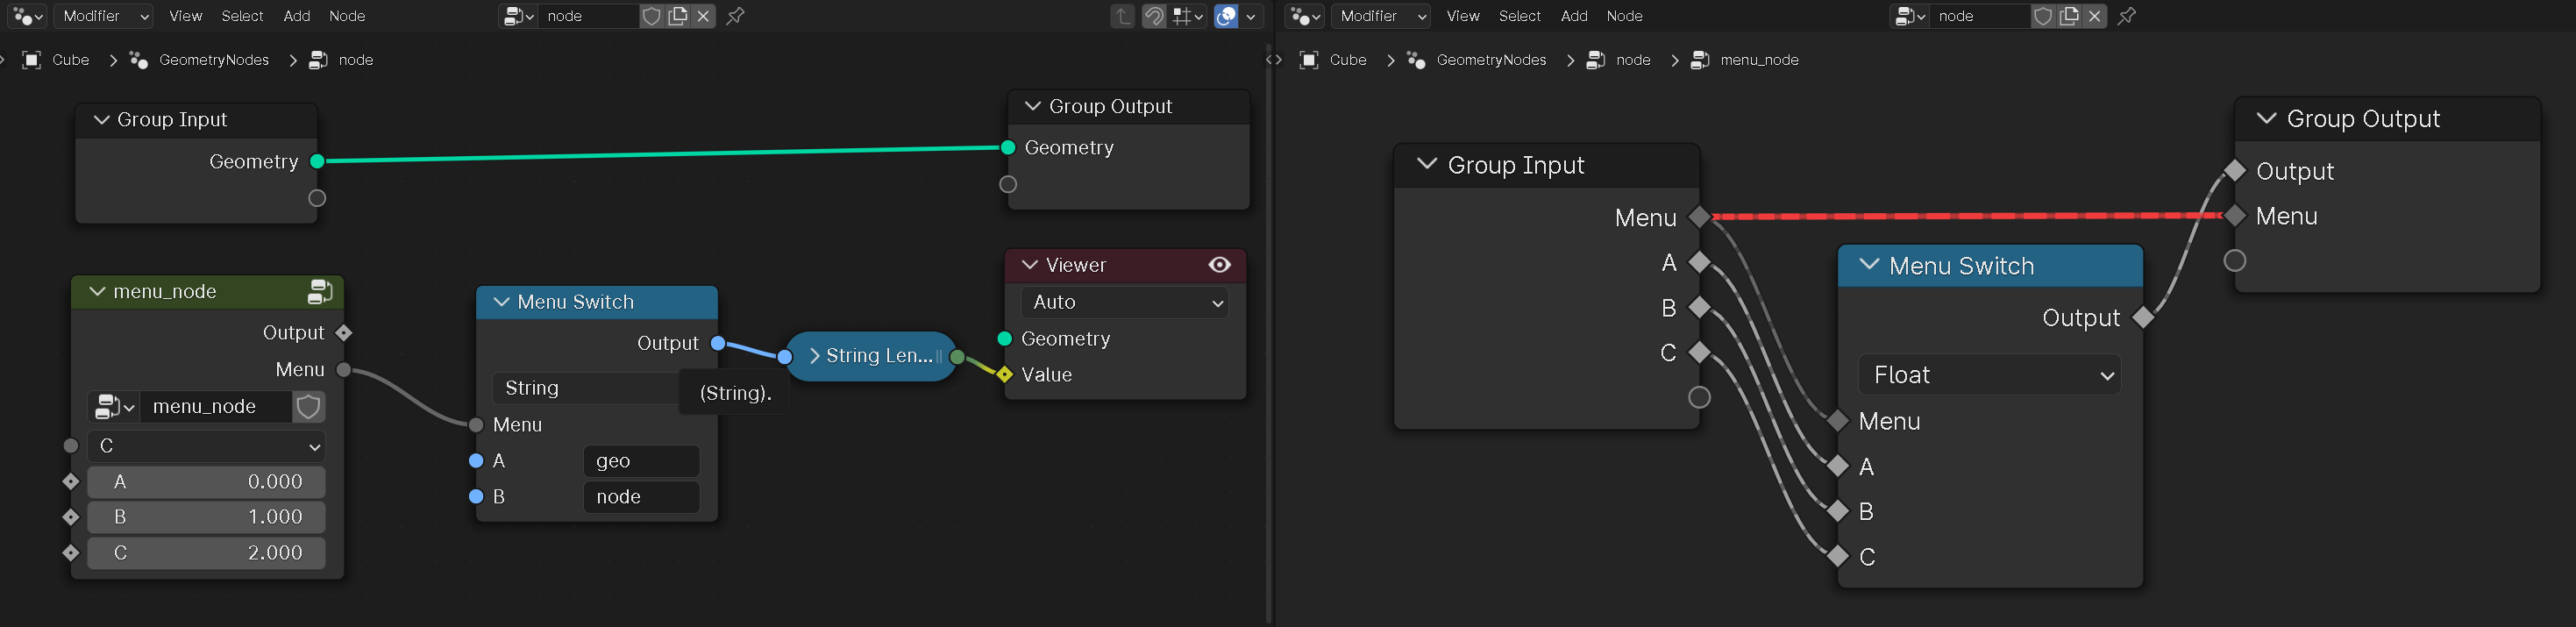This screenshot has width=2576, height=627.
Task: Pin the node tree in right editor
Action: pos(2127,16)
